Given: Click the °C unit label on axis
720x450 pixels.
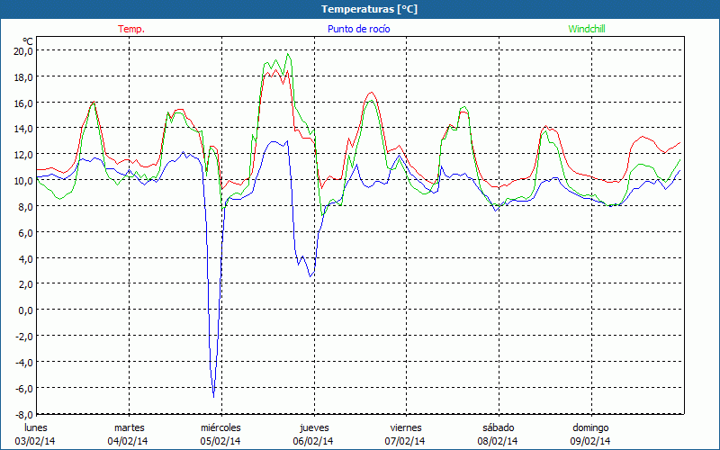Looking at the screenshot, I should pyautogui.click(x=28, y=40).
